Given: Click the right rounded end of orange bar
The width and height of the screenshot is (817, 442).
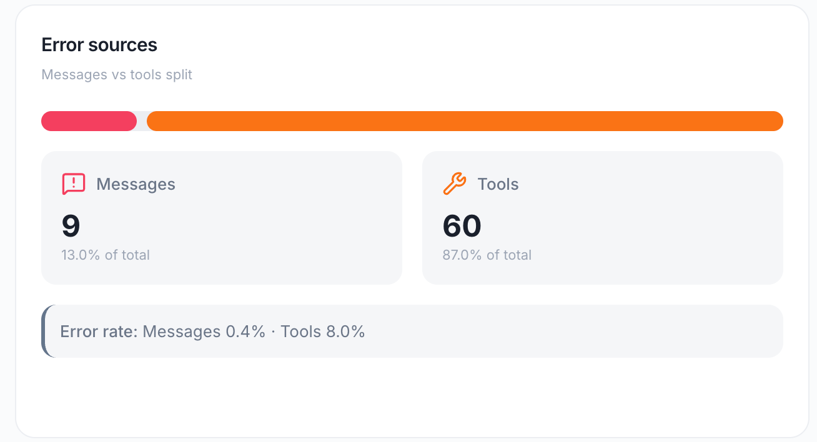Looking at the screenshot, I should click(777, 121).
